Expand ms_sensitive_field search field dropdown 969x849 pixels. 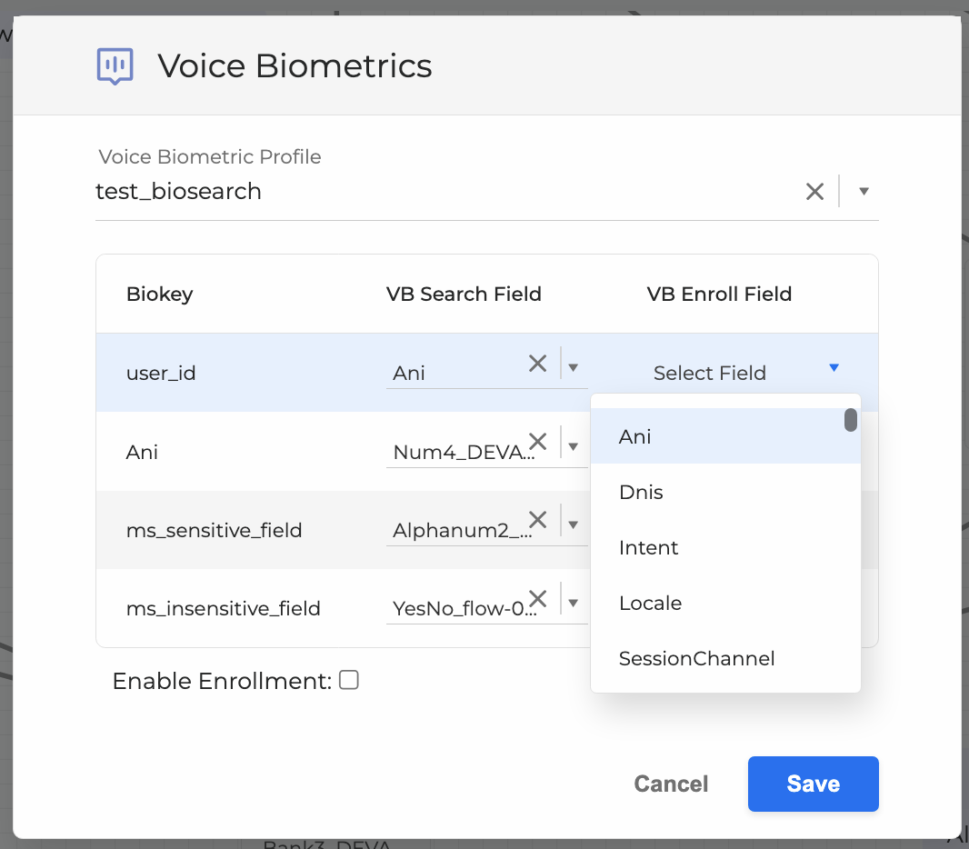pyautogui.click(x=574, y=524)
